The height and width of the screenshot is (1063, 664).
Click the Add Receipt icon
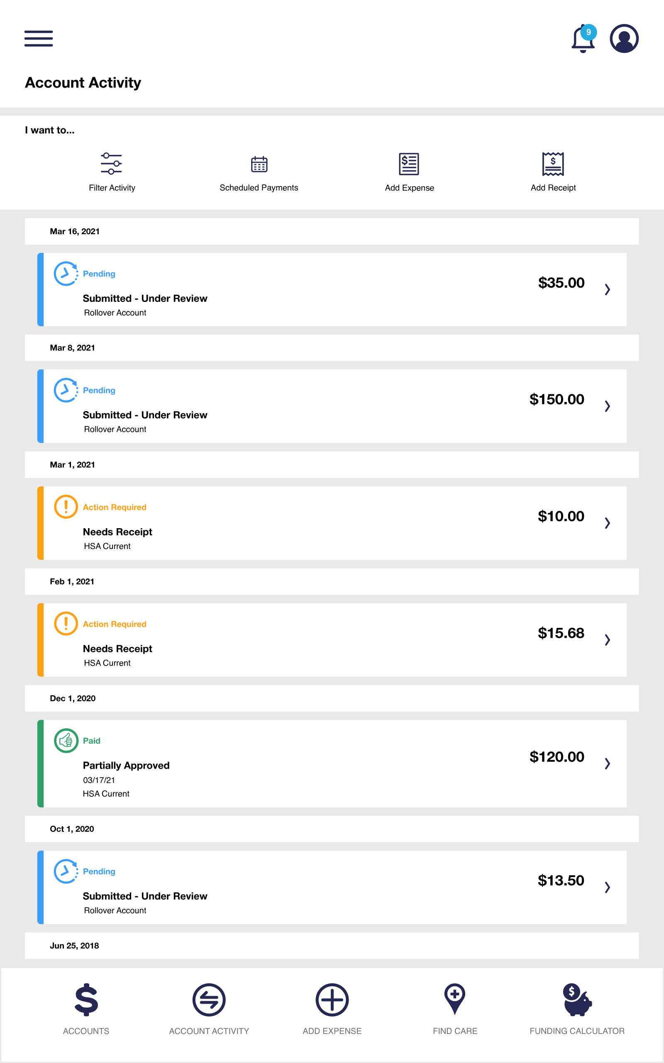tap(553, 164)
